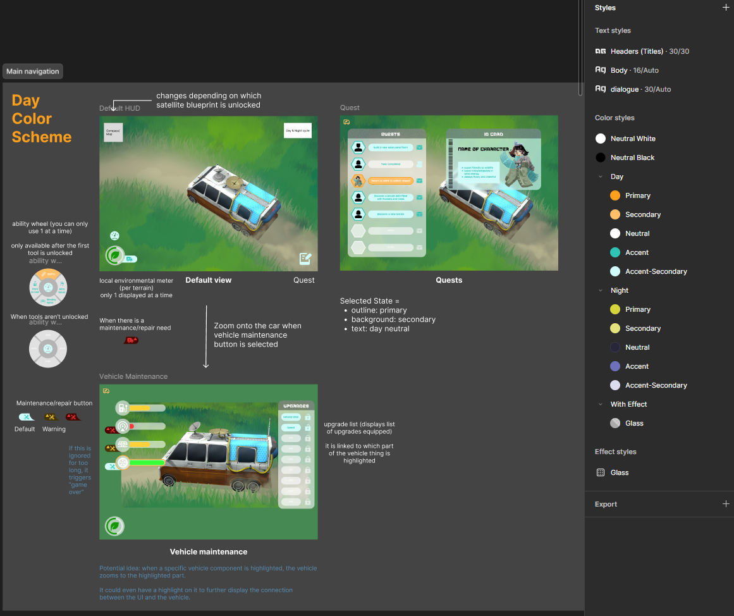Click the canvas vertical scrollbar handle

click(581, 47)
